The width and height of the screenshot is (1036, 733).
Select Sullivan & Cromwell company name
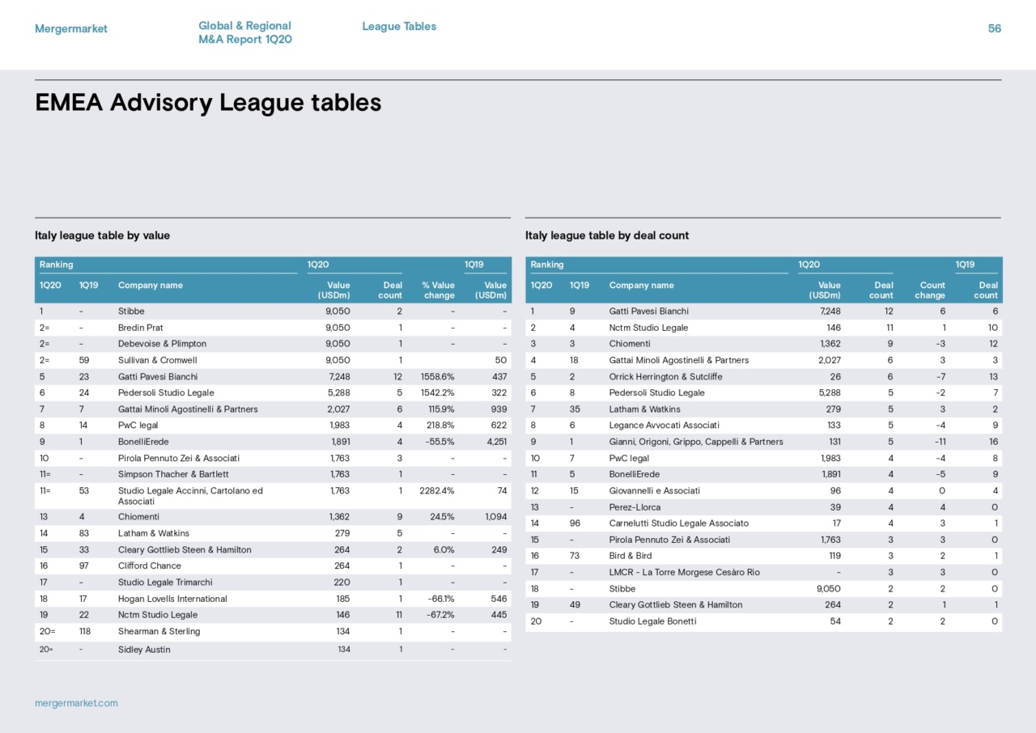click(158, 360)
